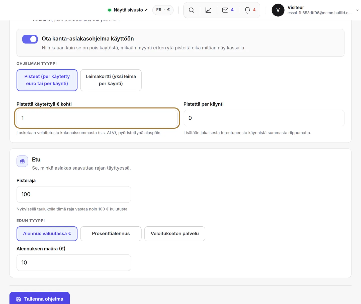361x304 pixels.
Task: Click the Visiteur avatar circle
Action: click(x=278, y=10)
